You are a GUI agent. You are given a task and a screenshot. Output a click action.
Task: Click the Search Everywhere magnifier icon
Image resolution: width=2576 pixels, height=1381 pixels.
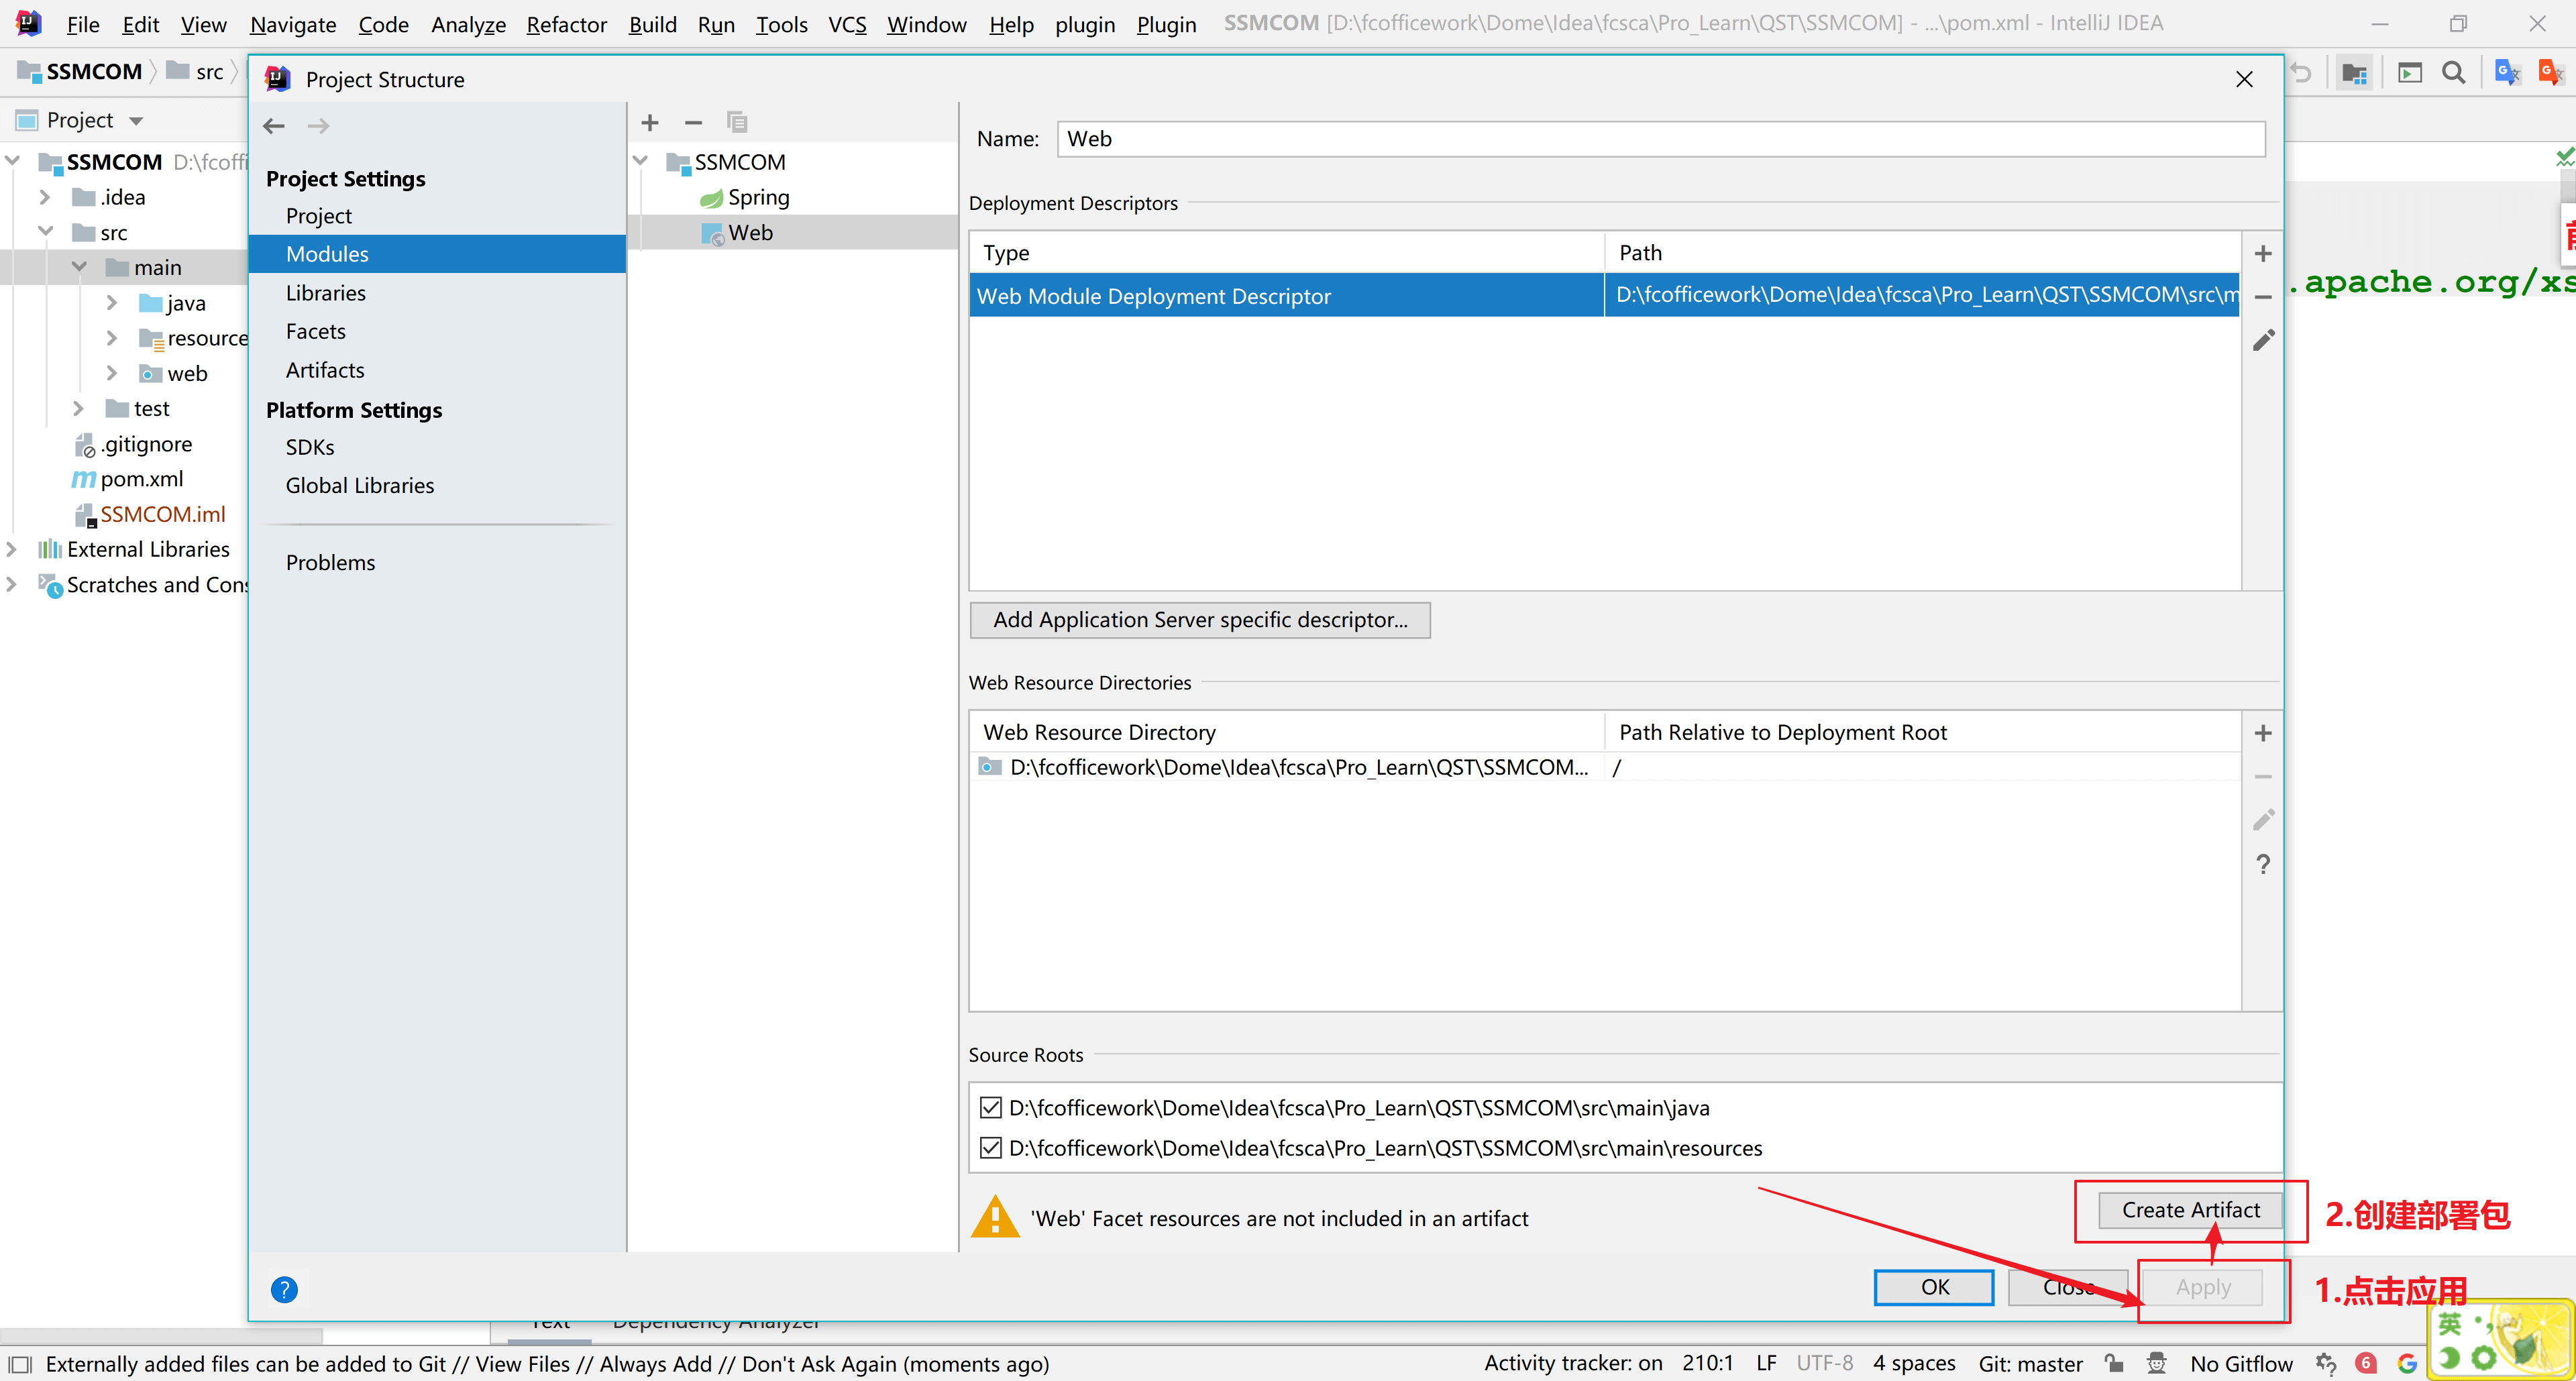[x=2453, y=73]
